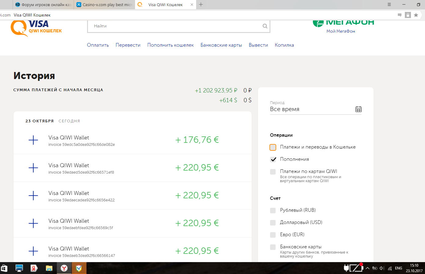
Task: Open the calendar icon for period
Action: [x=358, y=109]
